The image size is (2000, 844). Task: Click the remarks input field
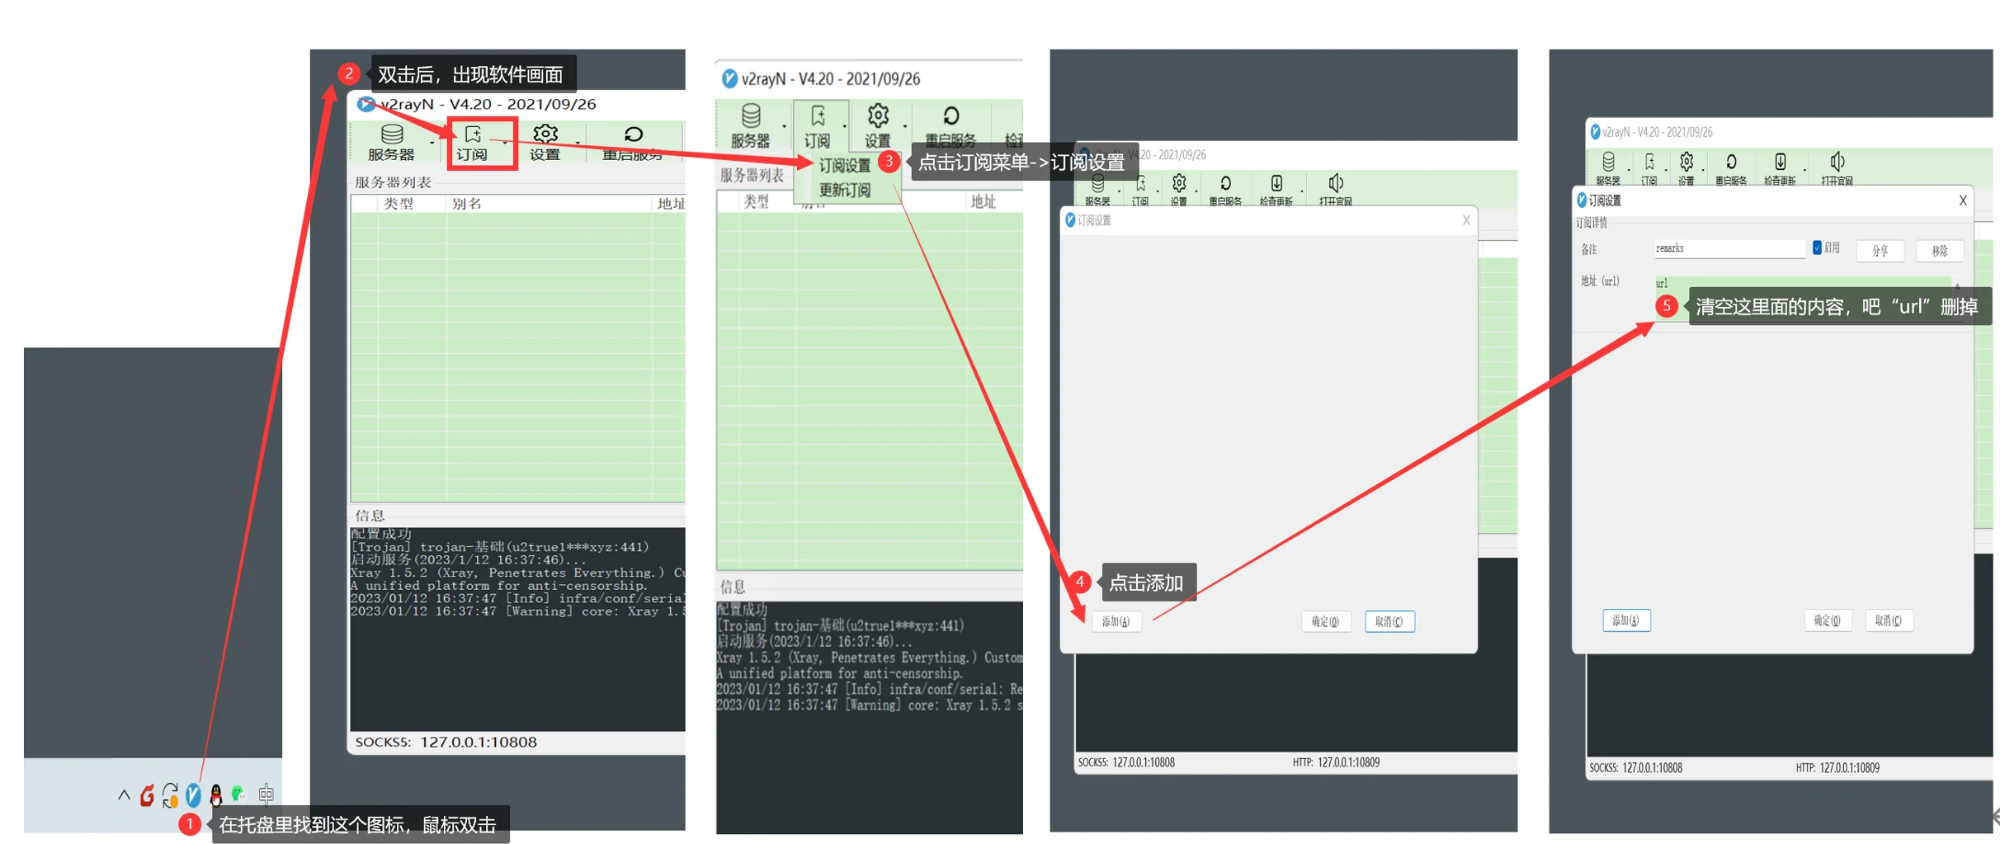tap(1728, 248)
